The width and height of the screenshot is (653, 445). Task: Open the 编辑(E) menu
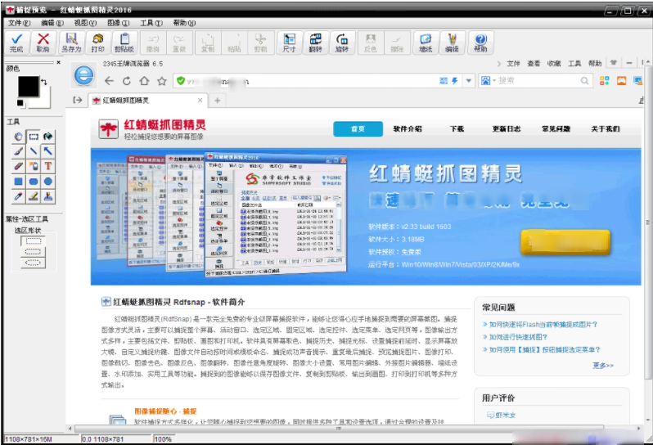(52, 23)
